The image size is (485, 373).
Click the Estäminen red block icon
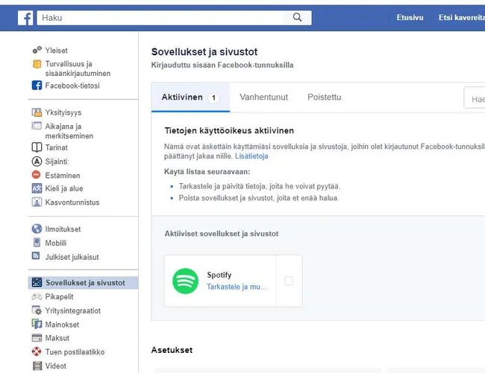(x=37, y=175)
